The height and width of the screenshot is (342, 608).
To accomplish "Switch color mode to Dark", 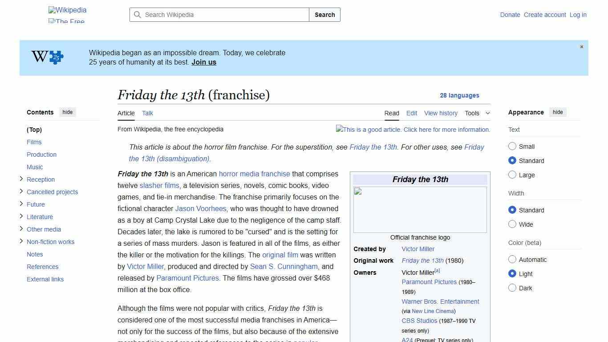I will point(512,288).
